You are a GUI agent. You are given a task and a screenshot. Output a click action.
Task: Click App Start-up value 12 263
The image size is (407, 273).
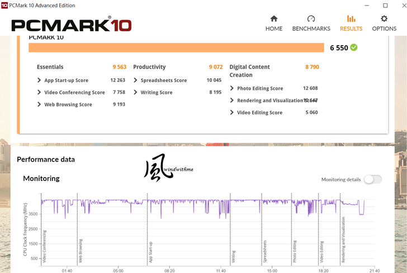pos(117,80)
